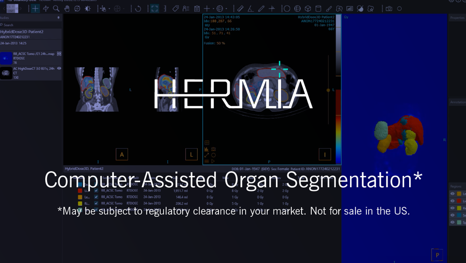Screen dimensions: 466x263
Task: Click the reset rotation arrow icon
Action: 138,9
